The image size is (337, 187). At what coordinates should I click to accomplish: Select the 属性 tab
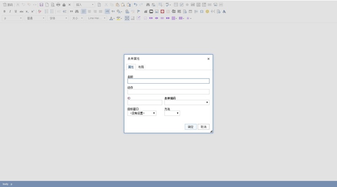131,67
